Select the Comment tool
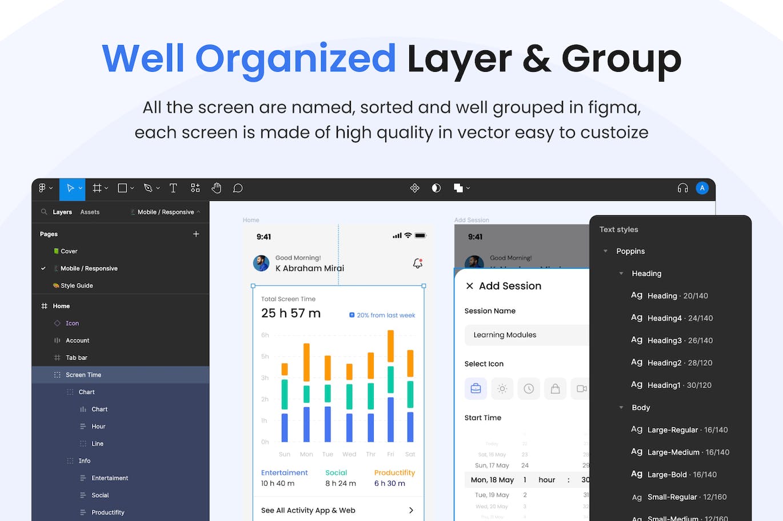The height and width of the screenshot is (521, 783). click(x=238, y=188)
